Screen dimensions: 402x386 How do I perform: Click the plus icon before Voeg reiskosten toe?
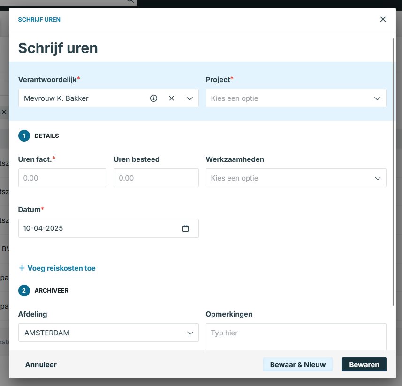coord(22,268)
